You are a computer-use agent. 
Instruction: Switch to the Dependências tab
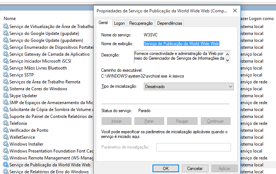169,23
